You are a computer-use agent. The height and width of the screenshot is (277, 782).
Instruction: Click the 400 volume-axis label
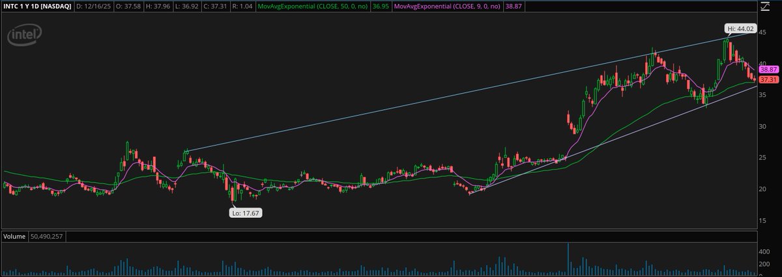(766, 250)
